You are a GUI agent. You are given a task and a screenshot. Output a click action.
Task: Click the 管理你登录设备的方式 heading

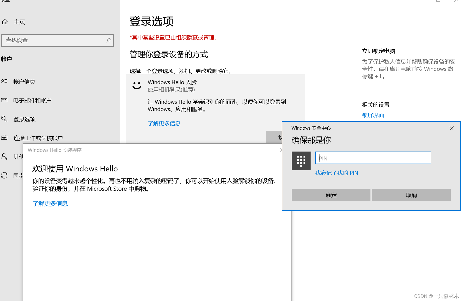pos(169,54)
